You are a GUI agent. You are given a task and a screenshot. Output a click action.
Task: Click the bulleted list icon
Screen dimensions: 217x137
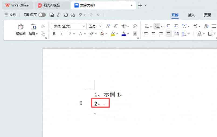(x=147, y=26)
